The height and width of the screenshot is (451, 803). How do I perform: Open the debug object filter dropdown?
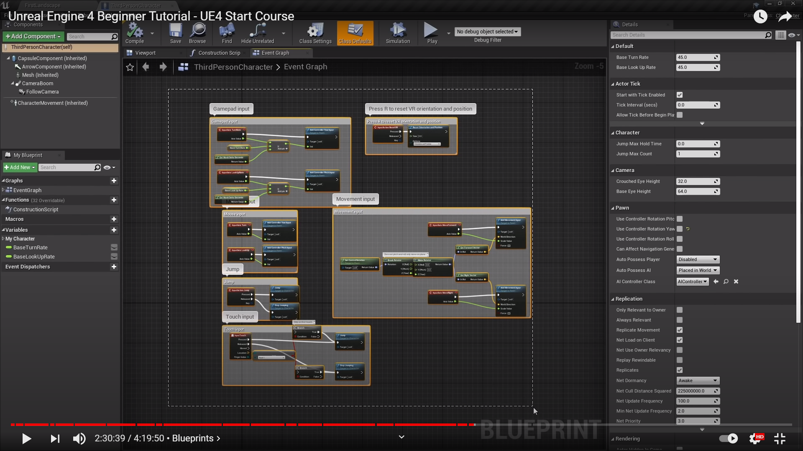(487, 32)
